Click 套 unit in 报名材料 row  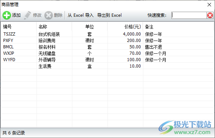(x=89, y=47)
